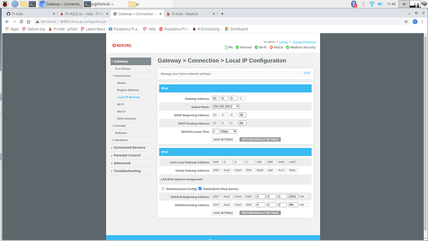Screen dimensions: 428x241
Task: Close the Pi-hole GitHub tab
Action: click(54, 14)
